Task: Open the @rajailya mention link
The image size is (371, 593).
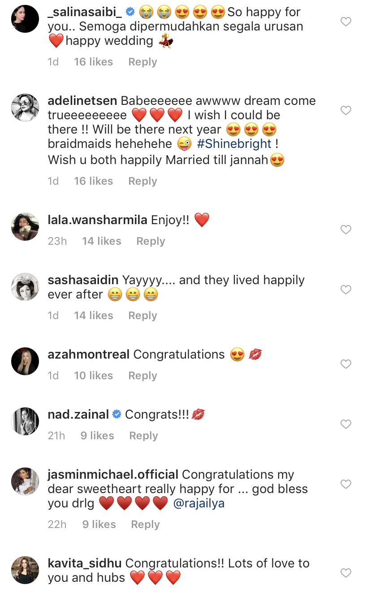Action: (x=198, y=503)
